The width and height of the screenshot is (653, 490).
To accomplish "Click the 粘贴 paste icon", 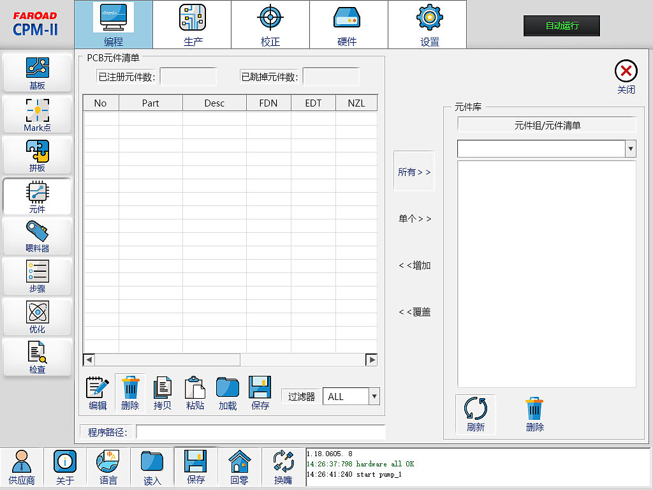I will click(x=194, y=392).
